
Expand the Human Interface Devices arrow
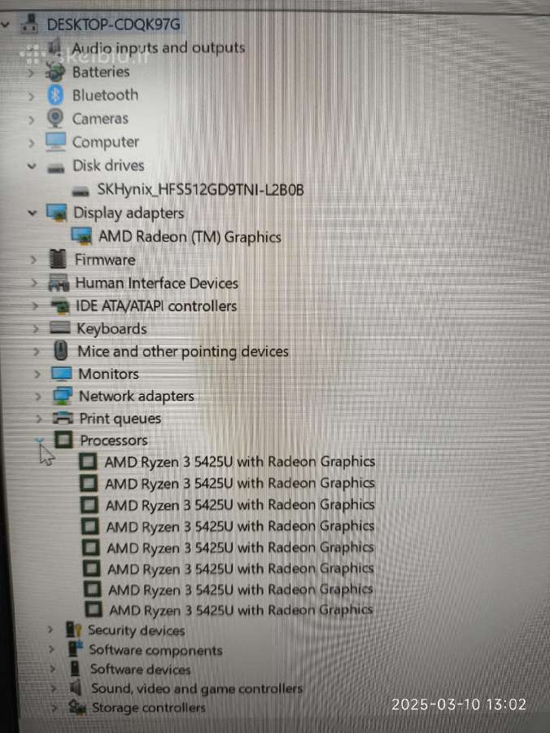(34, 283)
